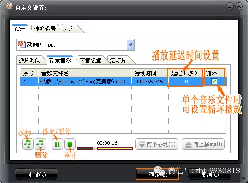
Task: Click the 向下移动(D) button
Action: 157,144
